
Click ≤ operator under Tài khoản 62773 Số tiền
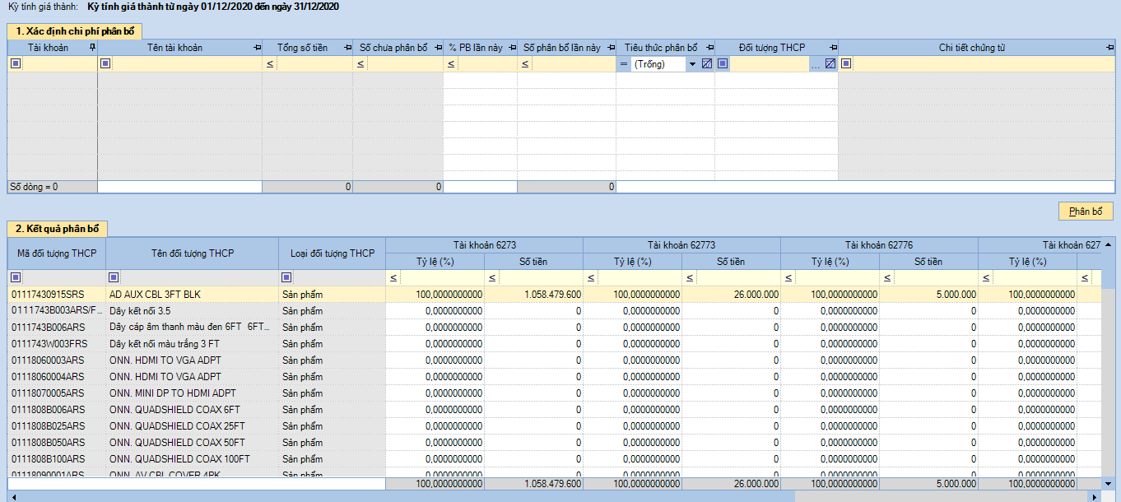[x=690, y=278]
